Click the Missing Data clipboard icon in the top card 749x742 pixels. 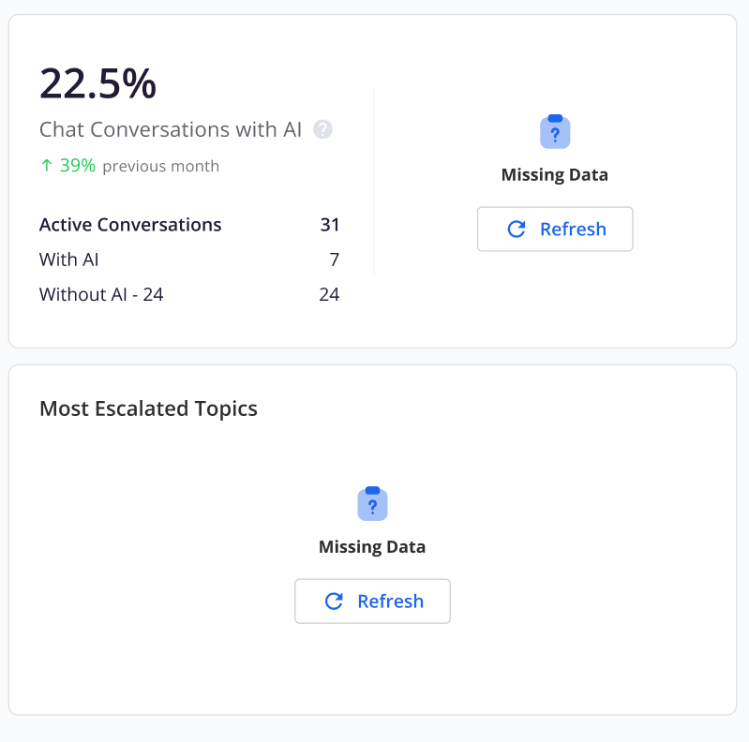click(x=555, y=132)
